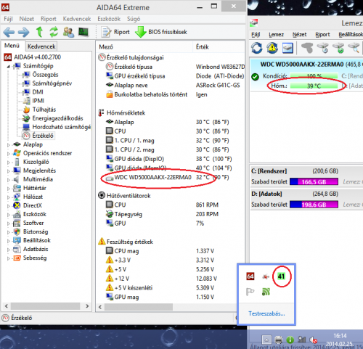This screenshot has height=349, width=363.
Task: Open BIOS frissítések
Action: (x=161, y=32)
